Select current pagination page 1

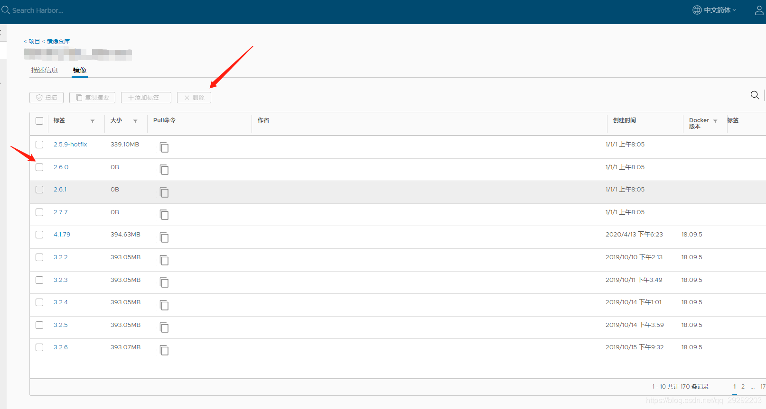click(735, 387)
